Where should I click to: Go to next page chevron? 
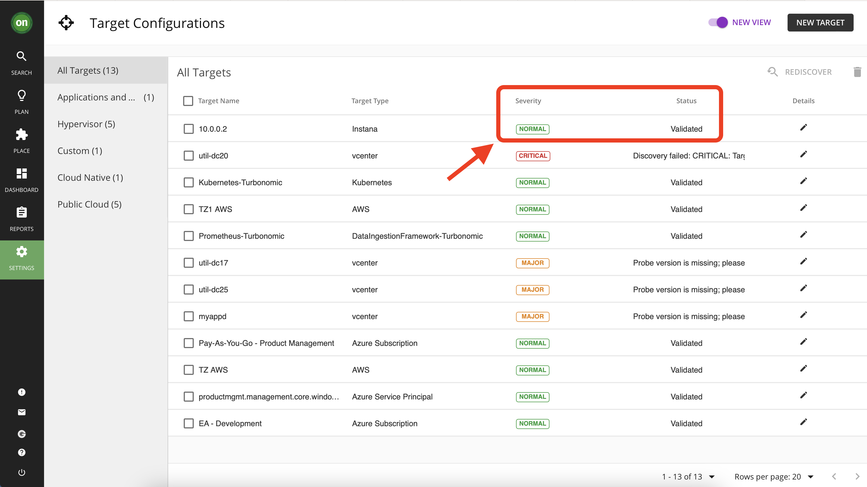(857, 477)
